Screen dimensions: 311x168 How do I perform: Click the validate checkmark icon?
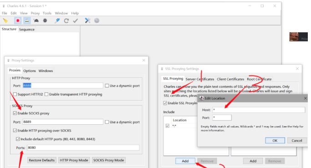(76, 20)
